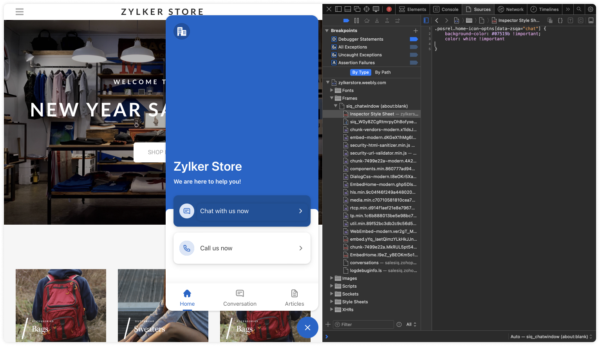Click Call us now

click(242, 248)
